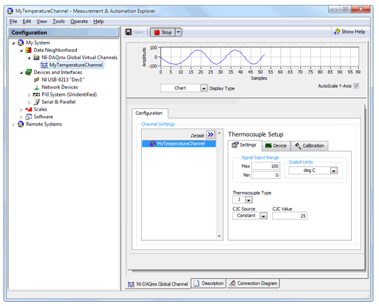Select MyTemperatureChannel in channel list

179,144
